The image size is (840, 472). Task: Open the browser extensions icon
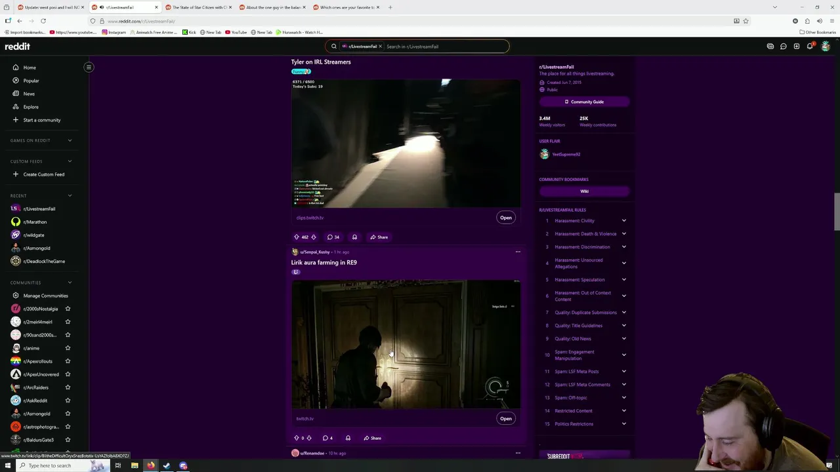tap(807, 21)
